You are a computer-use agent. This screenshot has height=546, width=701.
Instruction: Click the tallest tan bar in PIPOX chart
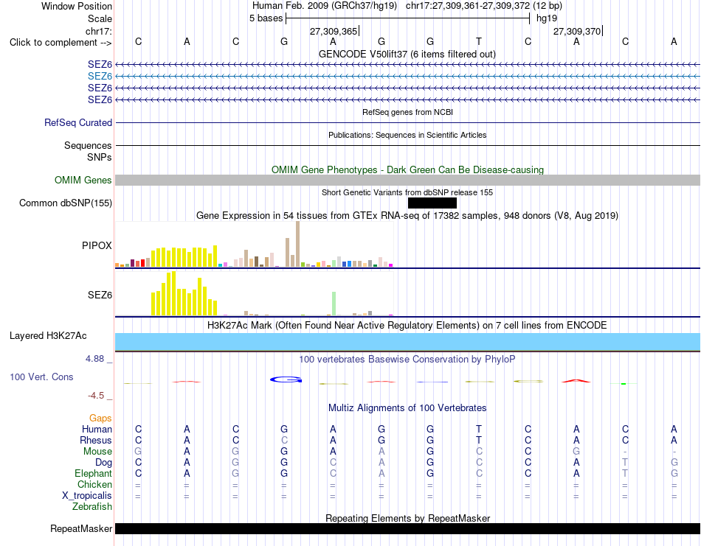coord(298,244)
